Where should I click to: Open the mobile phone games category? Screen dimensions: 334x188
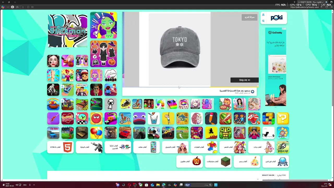click(147, 147)
